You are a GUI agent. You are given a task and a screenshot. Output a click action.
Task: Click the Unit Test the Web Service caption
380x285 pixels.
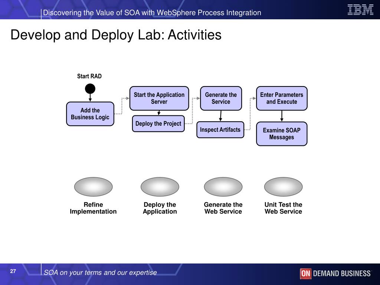tap(283, 208)
